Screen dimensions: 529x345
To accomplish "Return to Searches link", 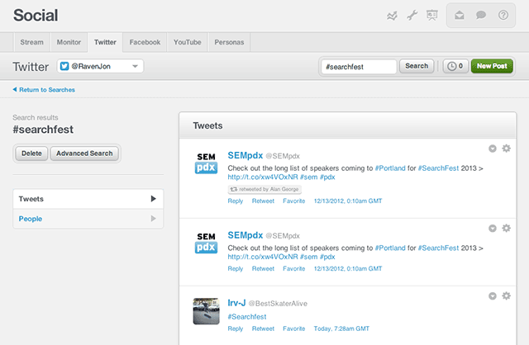I will [x=44, y=90].
